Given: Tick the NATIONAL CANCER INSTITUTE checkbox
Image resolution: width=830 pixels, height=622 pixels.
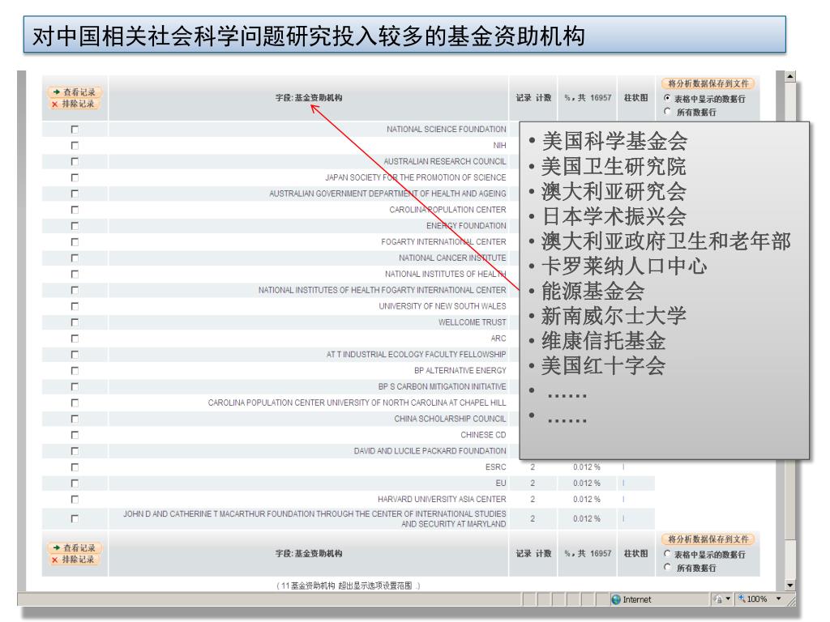Looking at the screenshot, I should click(75, 258).
